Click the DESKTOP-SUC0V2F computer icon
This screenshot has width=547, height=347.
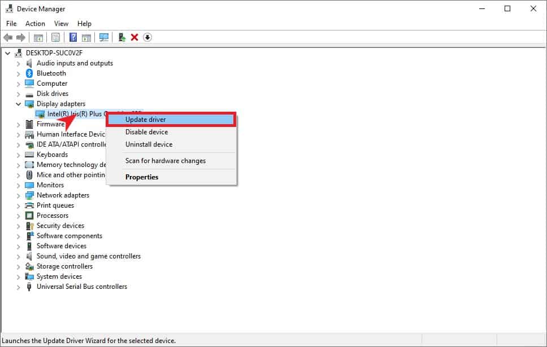coord(18,53)
